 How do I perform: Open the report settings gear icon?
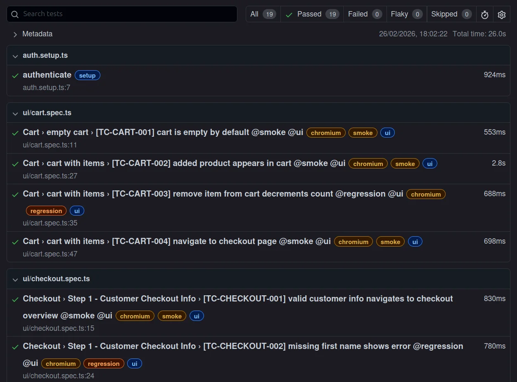(x=501, y=14)
